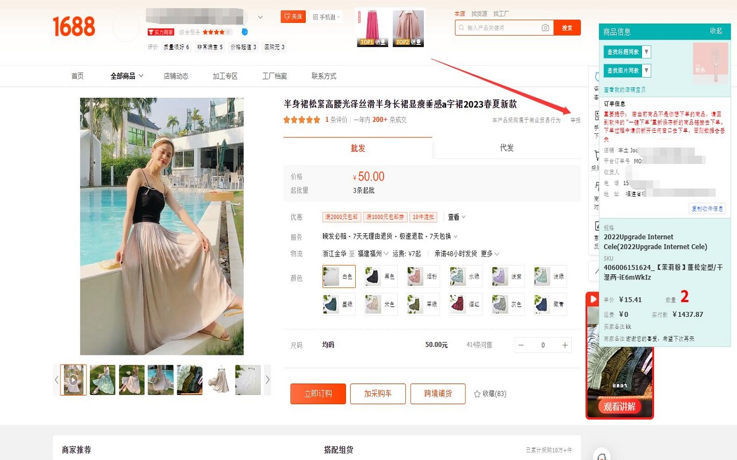Click the 立即订购 order button
This screenshot has height=460, width=737.
pos(317,394)
